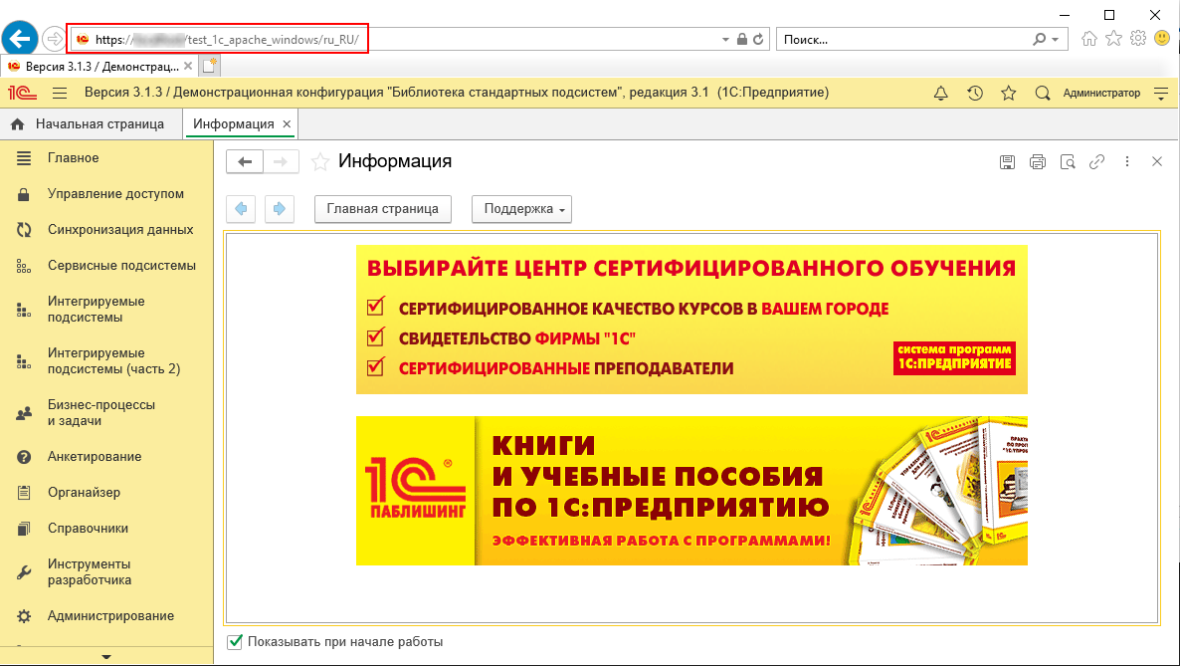The width and height of the screenshot is (1180, 666).
Task: Save the Information page with diskette icon
Action: 1007,162
